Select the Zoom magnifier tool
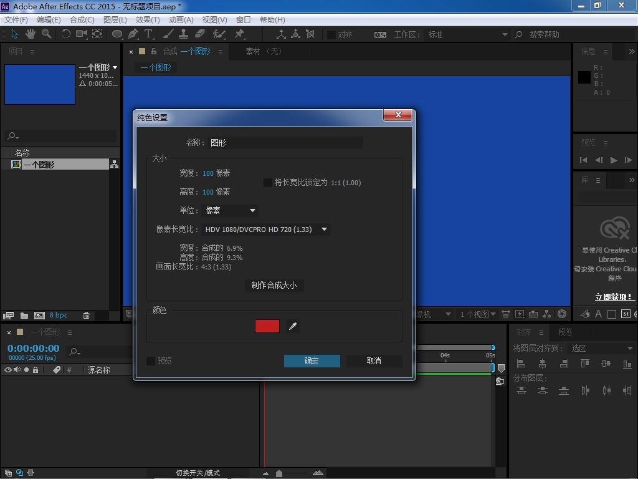 46,34
